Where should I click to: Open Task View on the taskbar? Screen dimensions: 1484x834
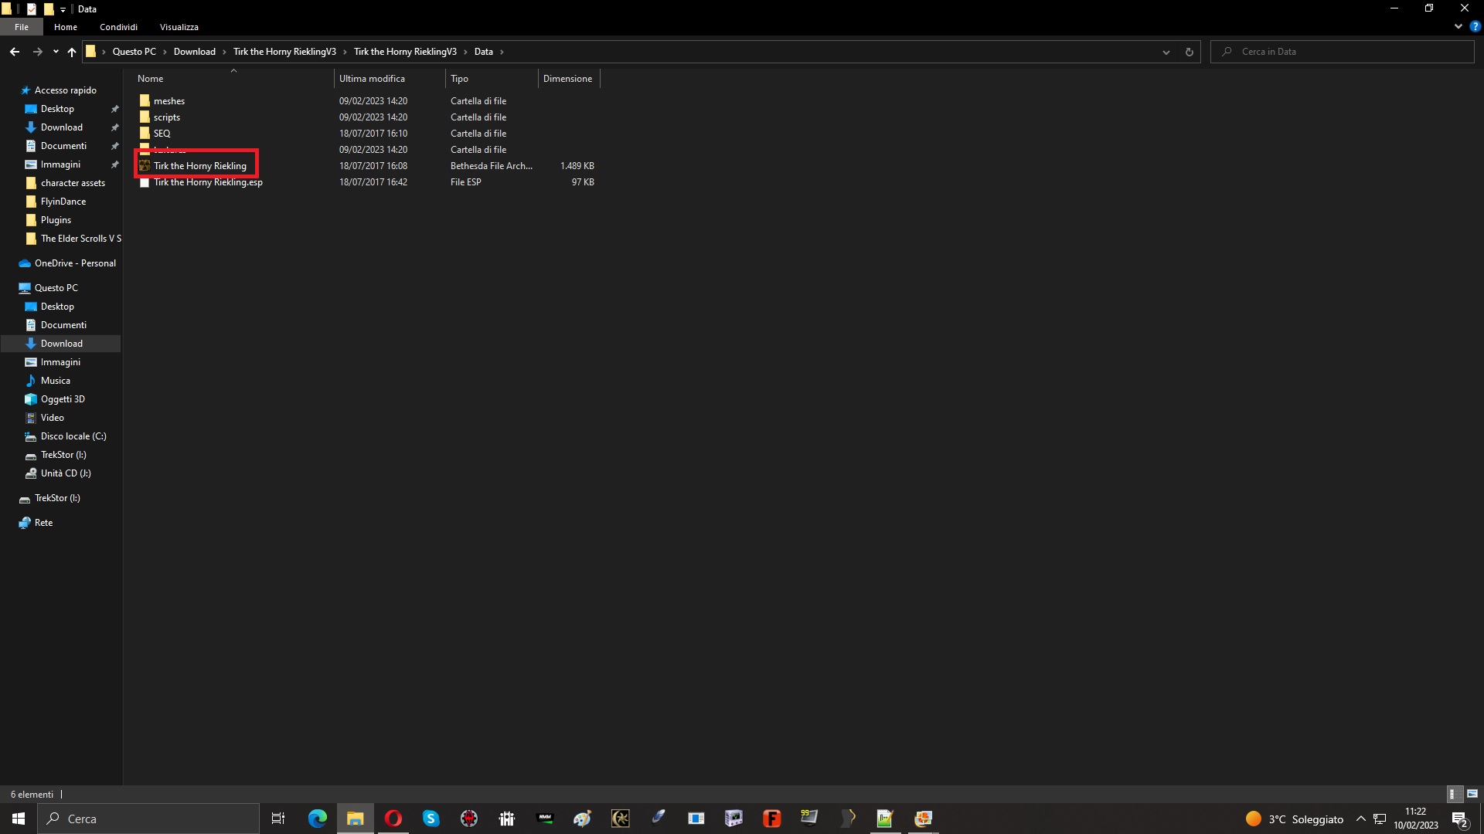[x=278, y=819]
